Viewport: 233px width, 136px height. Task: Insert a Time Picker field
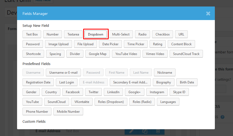coord(136,44)
